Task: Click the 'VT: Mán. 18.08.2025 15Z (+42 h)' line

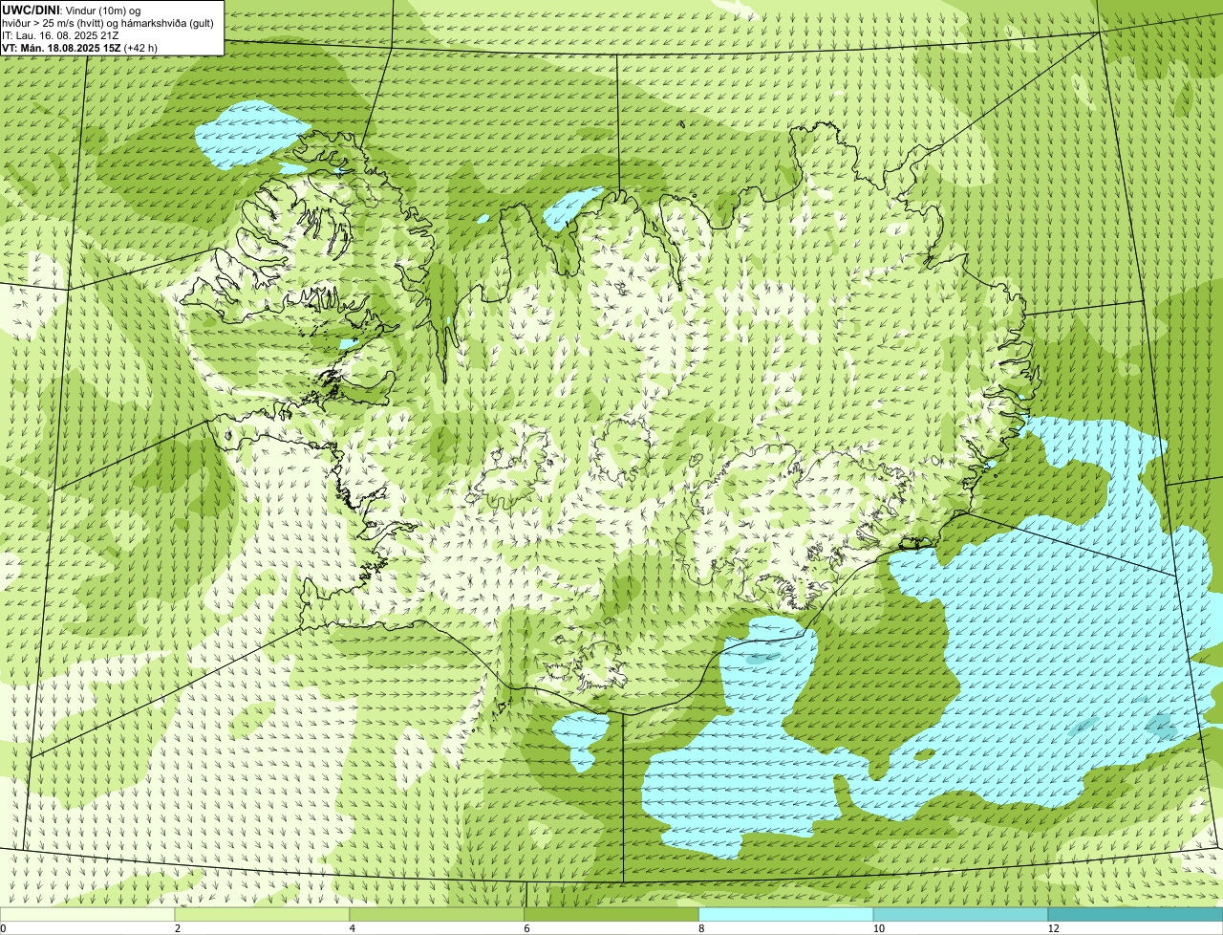Action: (79, 47)
